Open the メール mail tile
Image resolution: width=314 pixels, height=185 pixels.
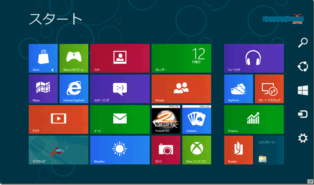[x=120, y=119]
